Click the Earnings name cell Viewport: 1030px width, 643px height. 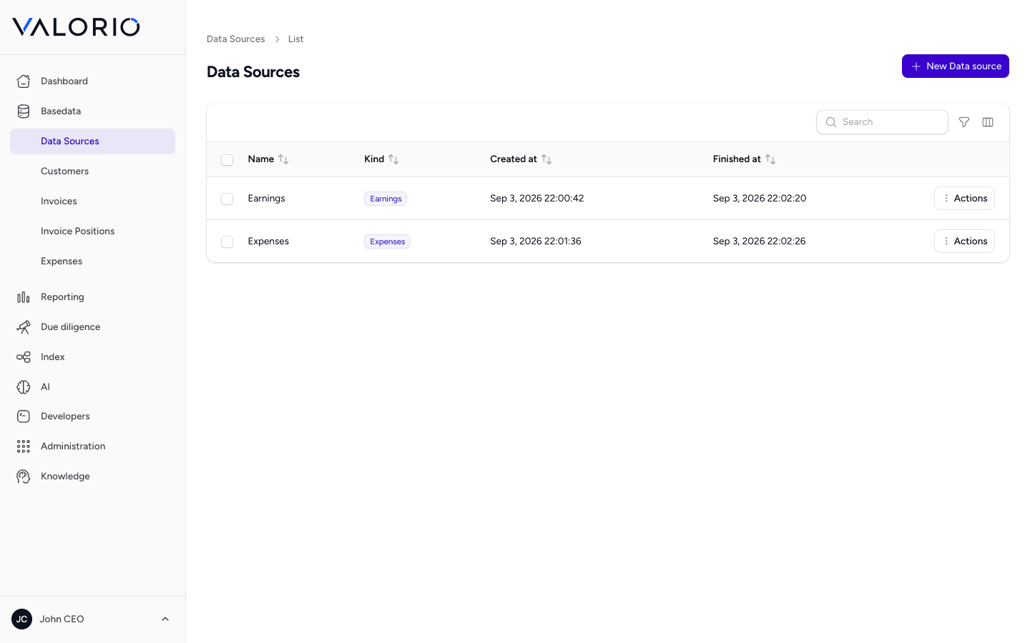[267, 199]
